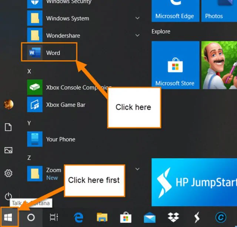Open the Windows System folder icon

[x=35, y=18]
